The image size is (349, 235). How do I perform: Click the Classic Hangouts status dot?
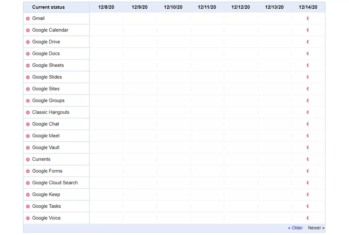click(28, 113)
